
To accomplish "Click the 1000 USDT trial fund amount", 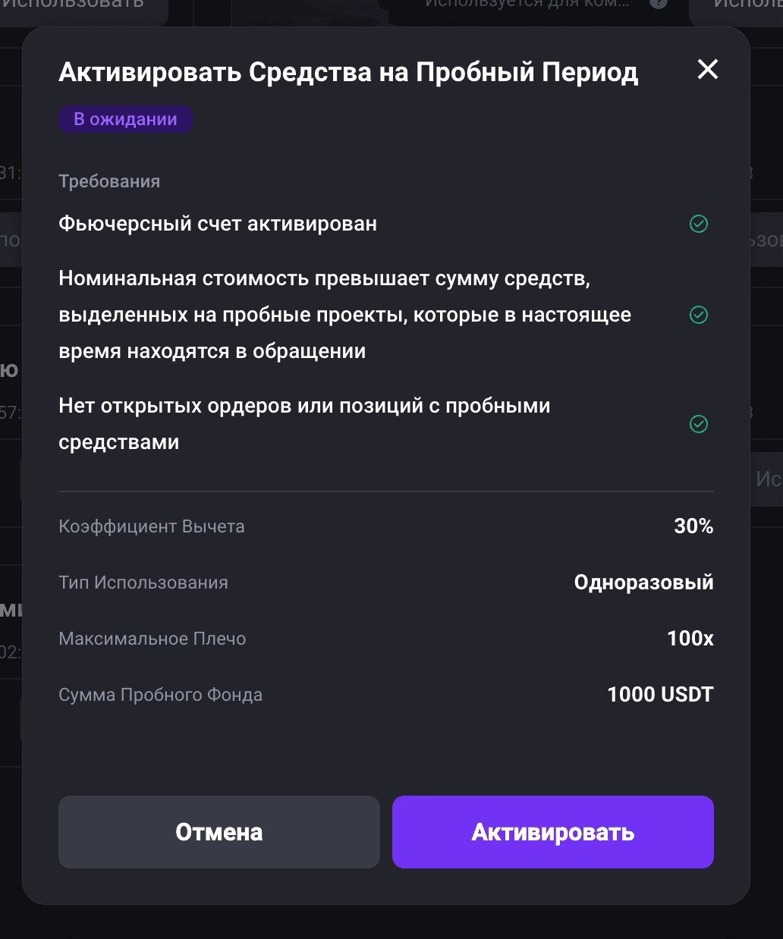I will click(x=660, y=695).
